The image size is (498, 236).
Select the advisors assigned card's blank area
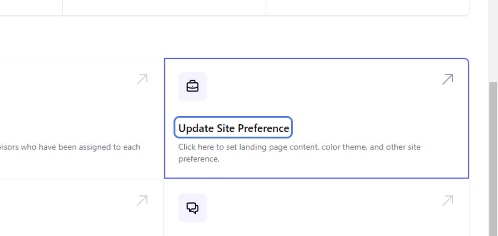coord(82,118)
